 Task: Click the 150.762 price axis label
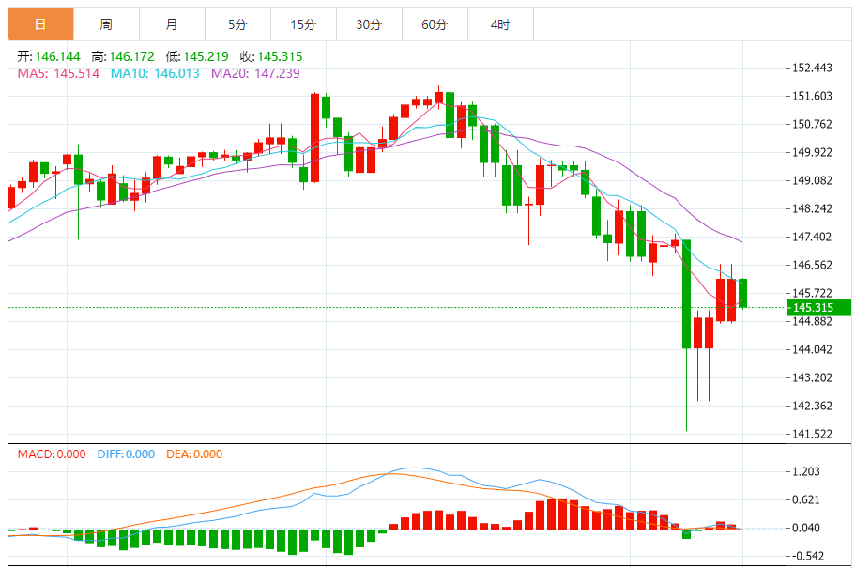(812, 124)
